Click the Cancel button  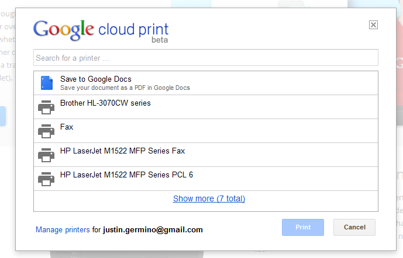(x=354, y=227)
